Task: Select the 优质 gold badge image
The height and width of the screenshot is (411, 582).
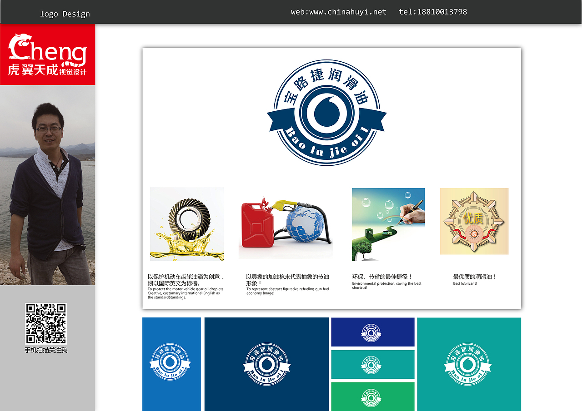Action: 474,221
